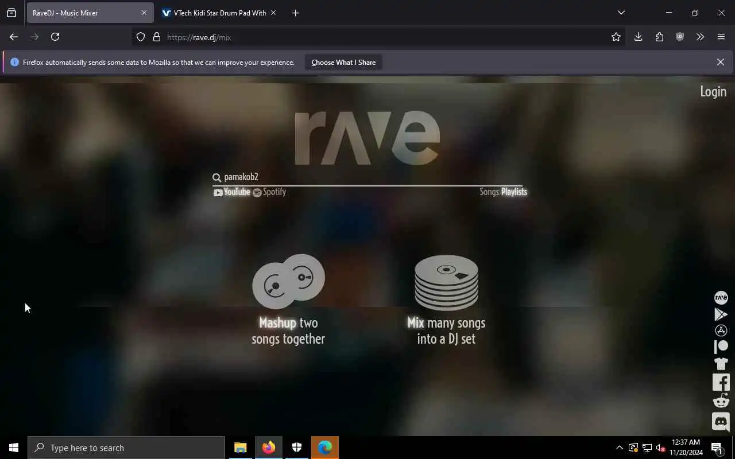Open the Patreon icon in sidebar

click(721, 347)
